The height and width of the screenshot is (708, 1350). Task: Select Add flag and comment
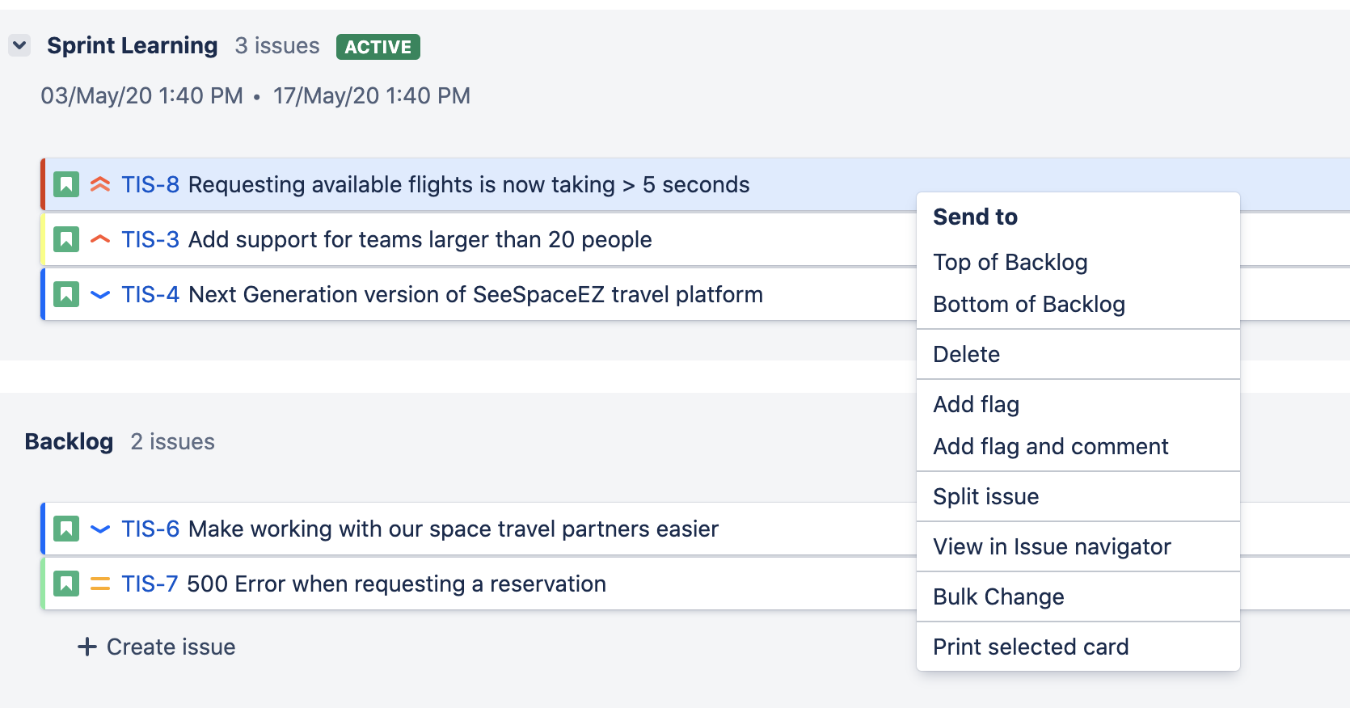[1050, 446]
